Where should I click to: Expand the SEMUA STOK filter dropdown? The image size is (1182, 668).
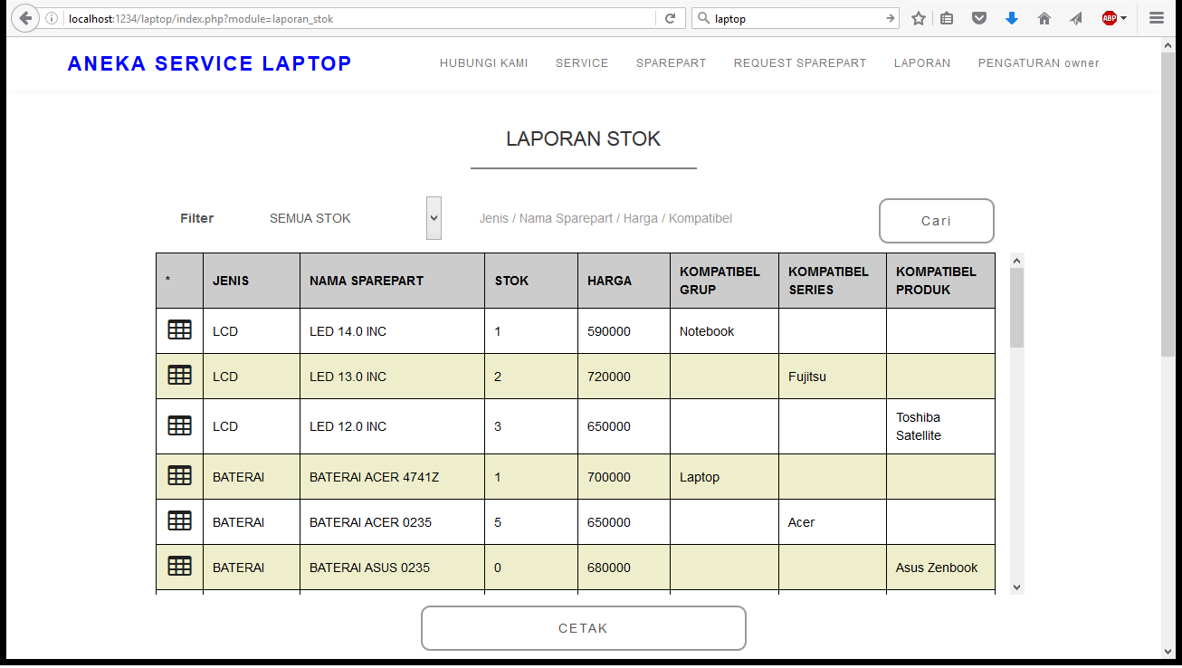(434, 218)
